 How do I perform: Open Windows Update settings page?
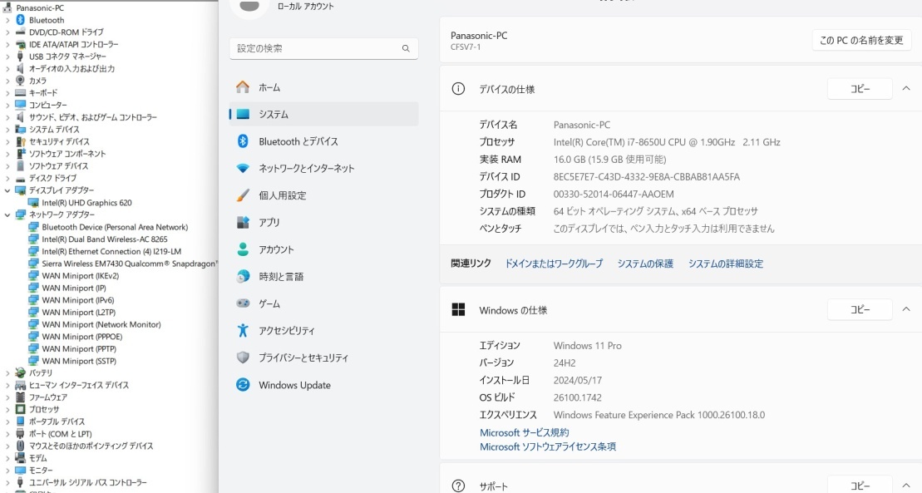324,385
